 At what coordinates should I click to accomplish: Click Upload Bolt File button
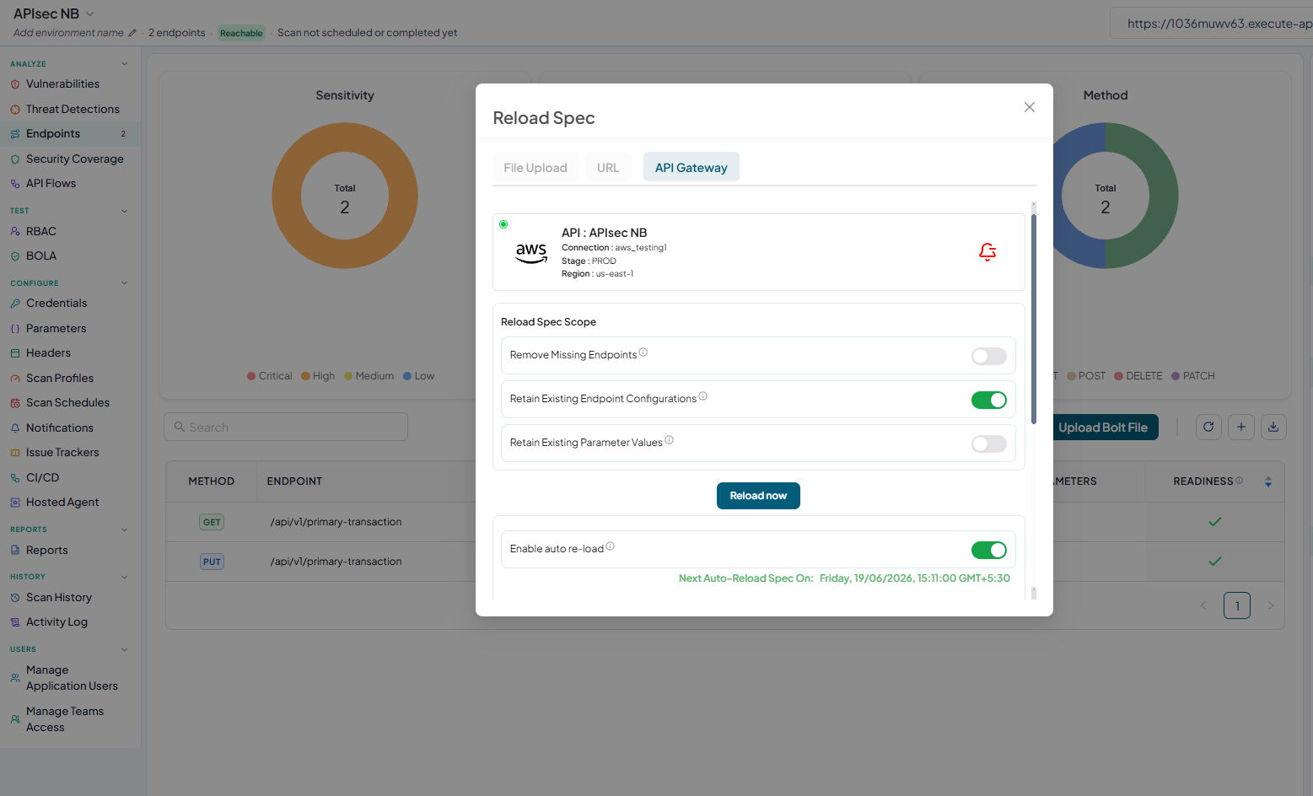click(x=1103, y=428)
